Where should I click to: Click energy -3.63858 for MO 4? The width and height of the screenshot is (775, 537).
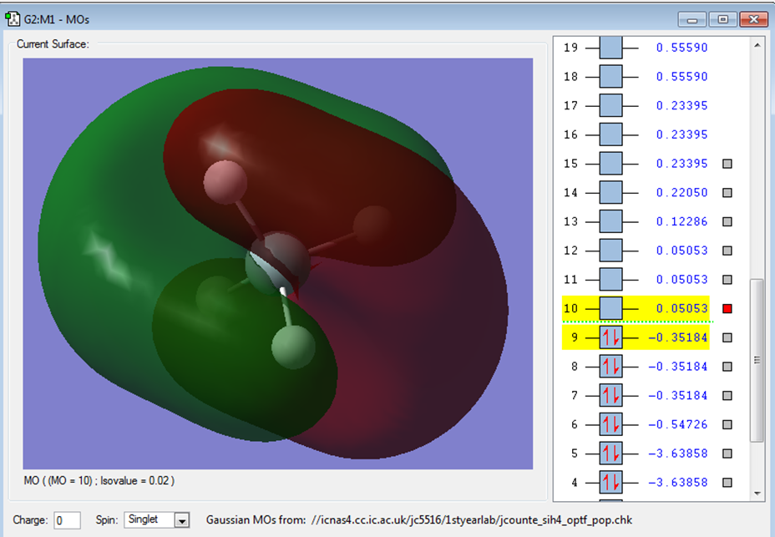click(677, 483)
